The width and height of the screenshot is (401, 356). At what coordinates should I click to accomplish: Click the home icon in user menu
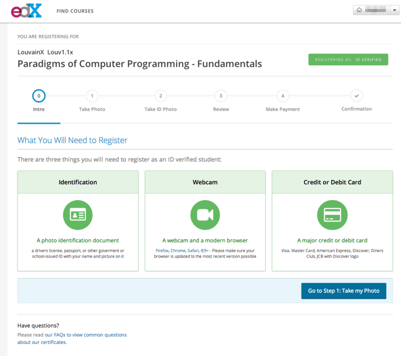[x=359, y=10]
